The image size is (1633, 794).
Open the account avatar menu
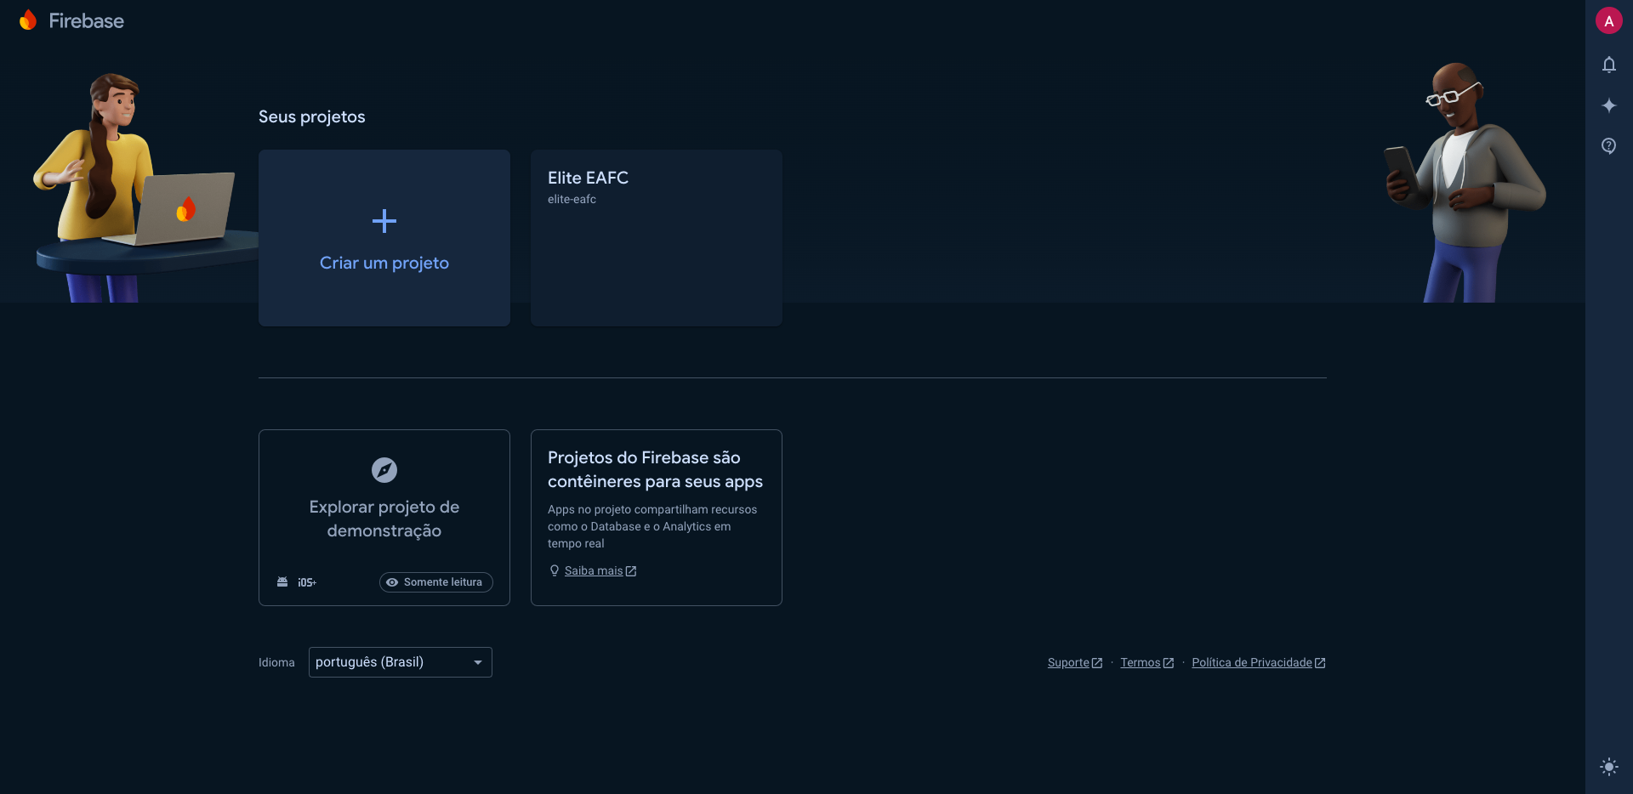click(x=1608, y=21)
